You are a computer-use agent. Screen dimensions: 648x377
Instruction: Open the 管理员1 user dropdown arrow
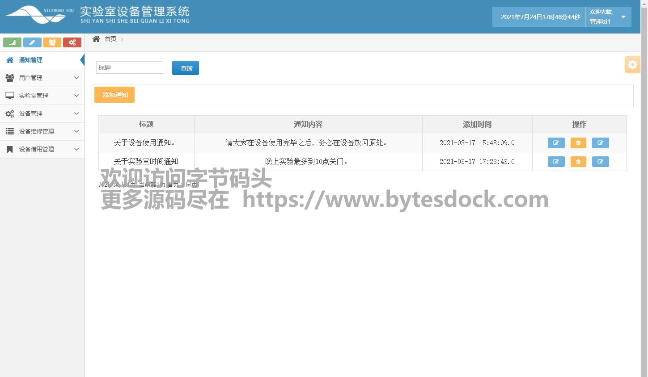coord(623,17)
